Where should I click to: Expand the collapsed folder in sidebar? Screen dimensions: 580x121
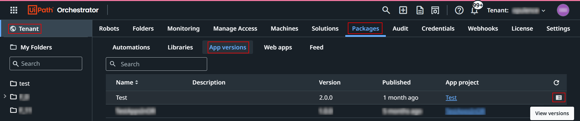pyautogui.click(x=5, y=96)
